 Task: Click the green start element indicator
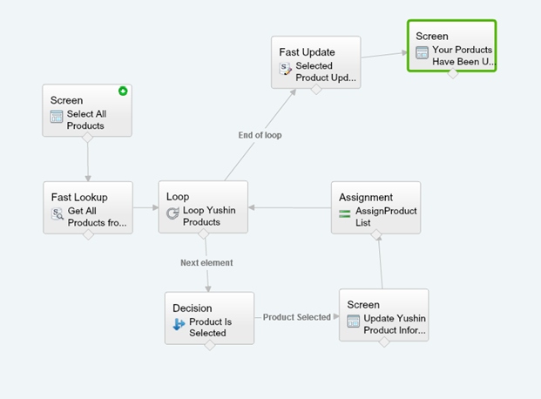[x=124, y=91]
